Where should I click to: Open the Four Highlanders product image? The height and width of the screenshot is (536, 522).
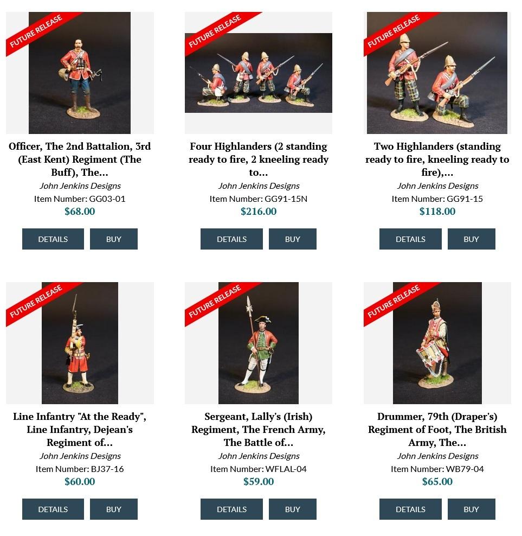258,73
